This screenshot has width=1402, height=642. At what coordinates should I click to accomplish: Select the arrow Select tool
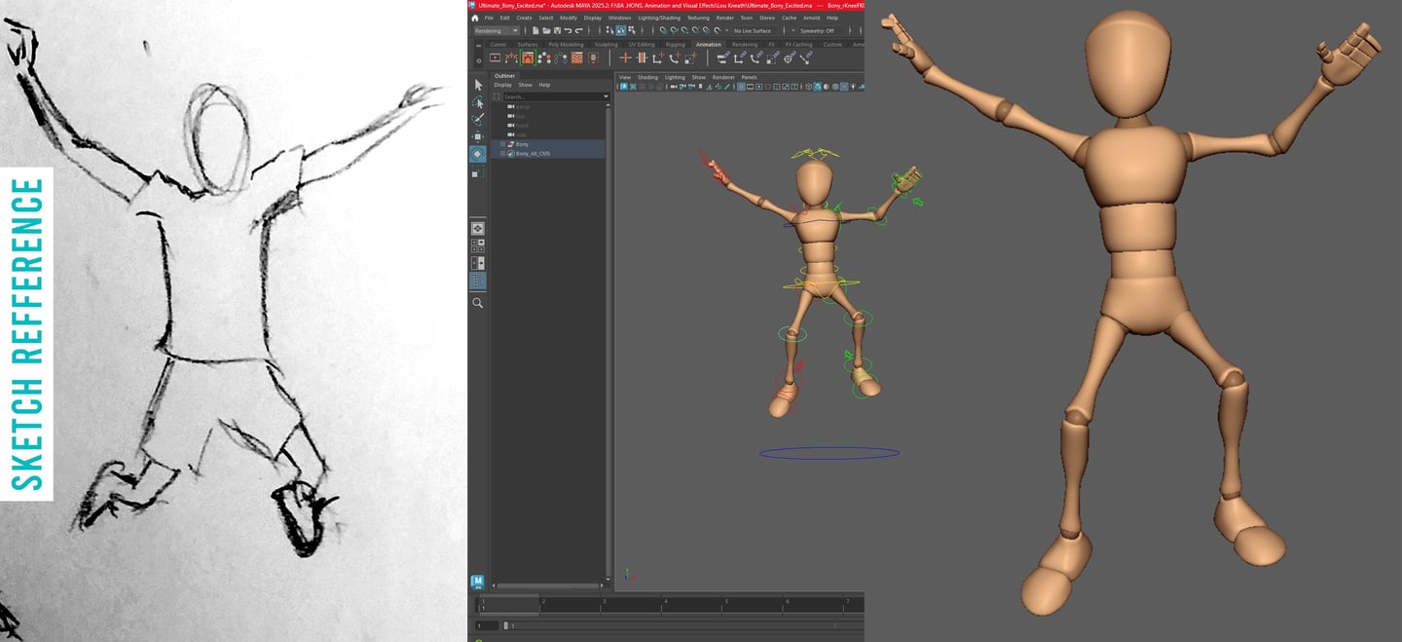[x=478, y=86]
